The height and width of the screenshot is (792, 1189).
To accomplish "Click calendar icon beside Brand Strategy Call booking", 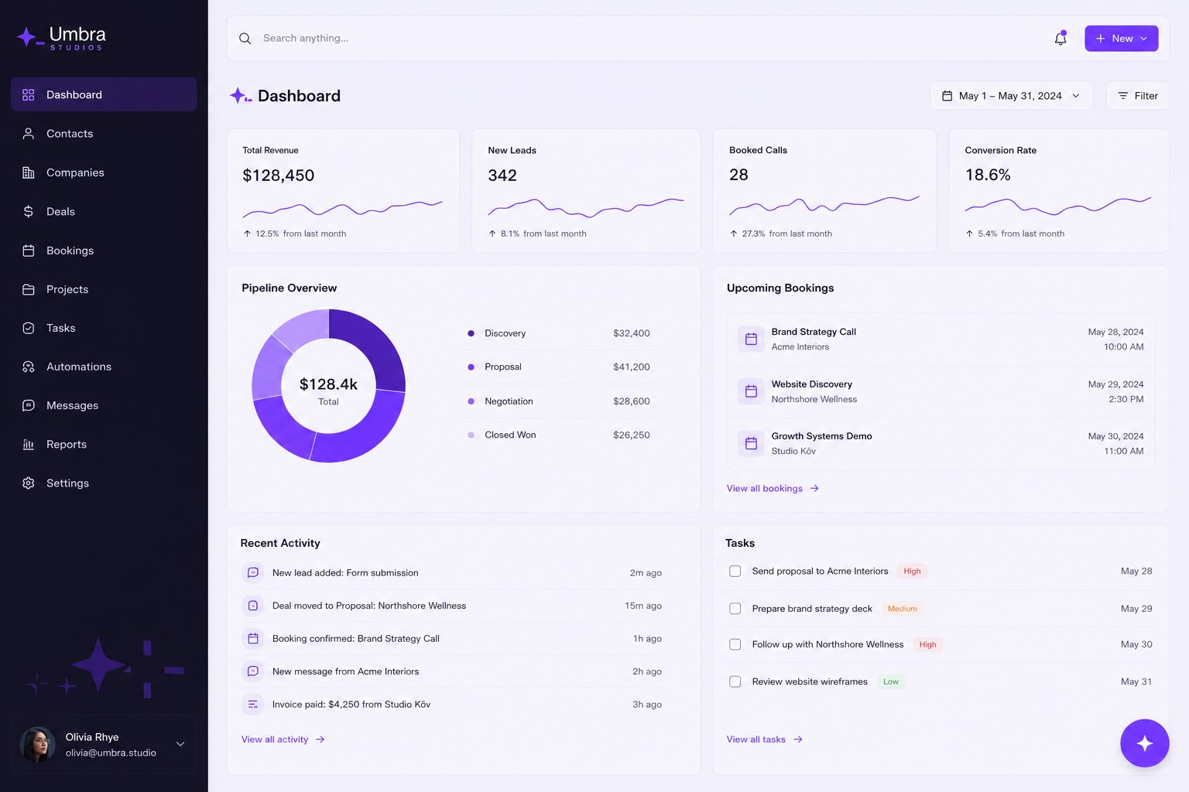I will point(751,339).
